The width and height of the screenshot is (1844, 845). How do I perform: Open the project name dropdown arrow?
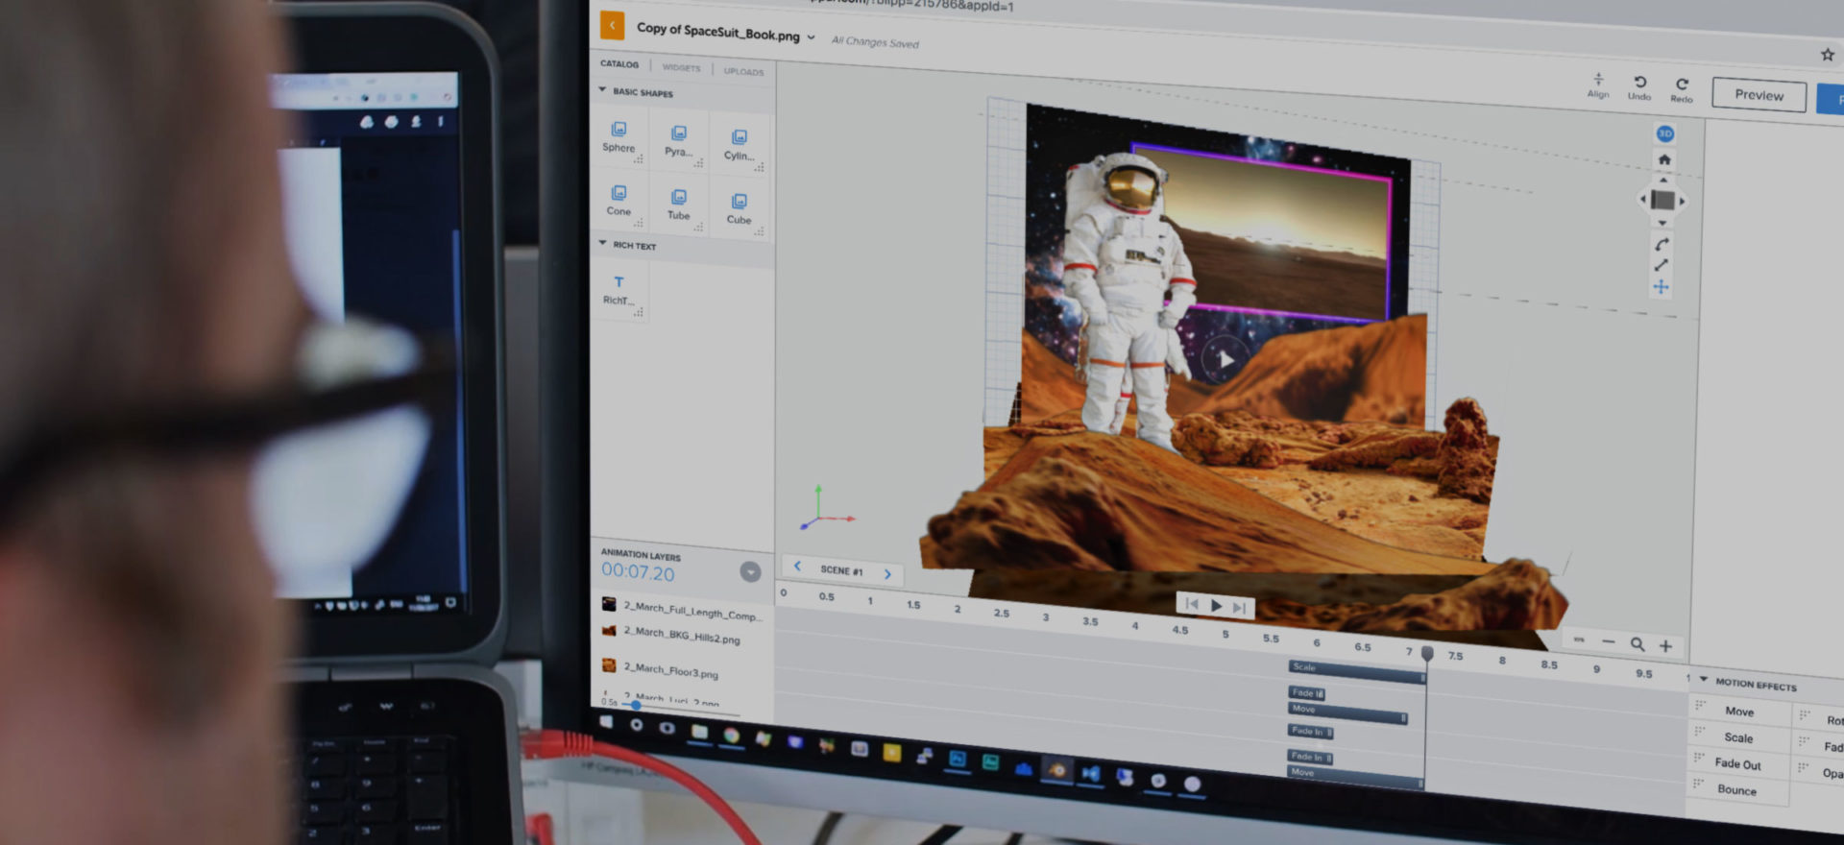[x=812, y=37]
